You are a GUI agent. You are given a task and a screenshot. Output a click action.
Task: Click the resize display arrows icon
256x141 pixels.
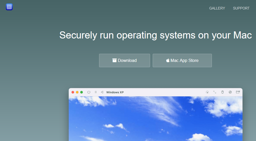coord(215,92)
